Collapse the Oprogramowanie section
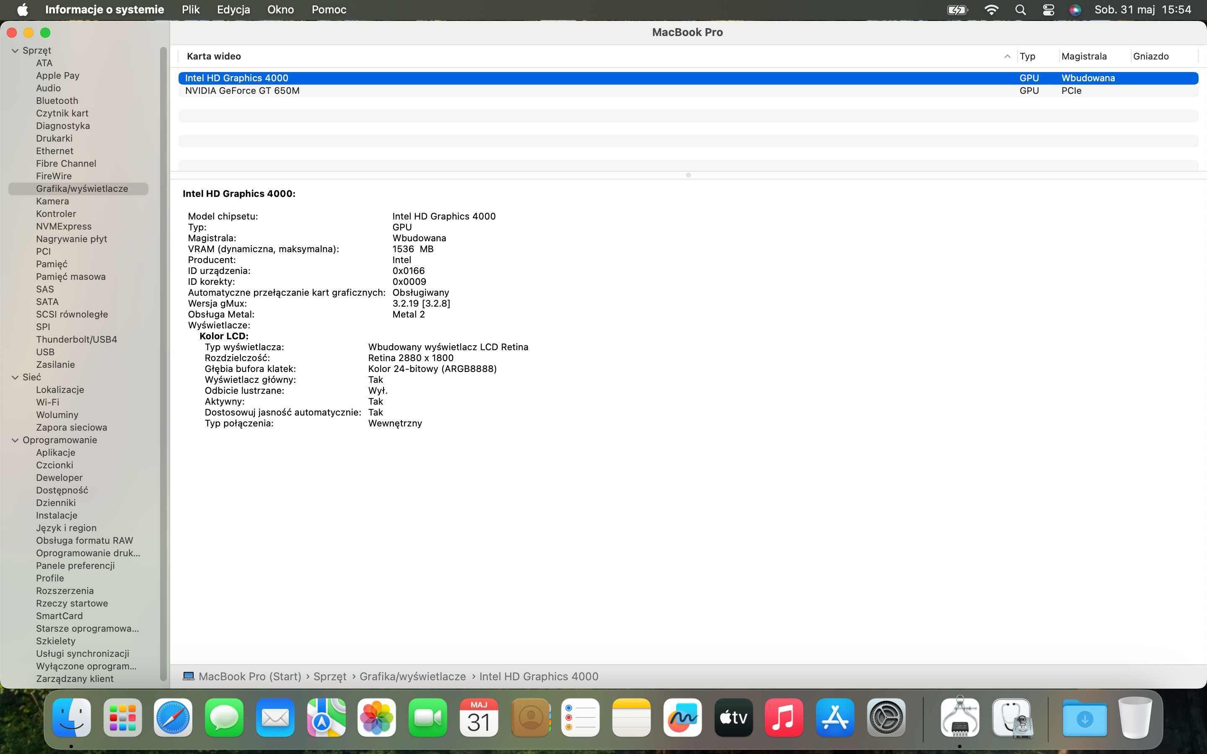The image size is (1207, 754). [15, 440]
